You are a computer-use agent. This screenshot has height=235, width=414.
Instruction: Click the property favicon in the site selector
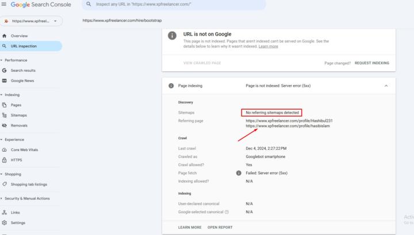coord(6,21)
